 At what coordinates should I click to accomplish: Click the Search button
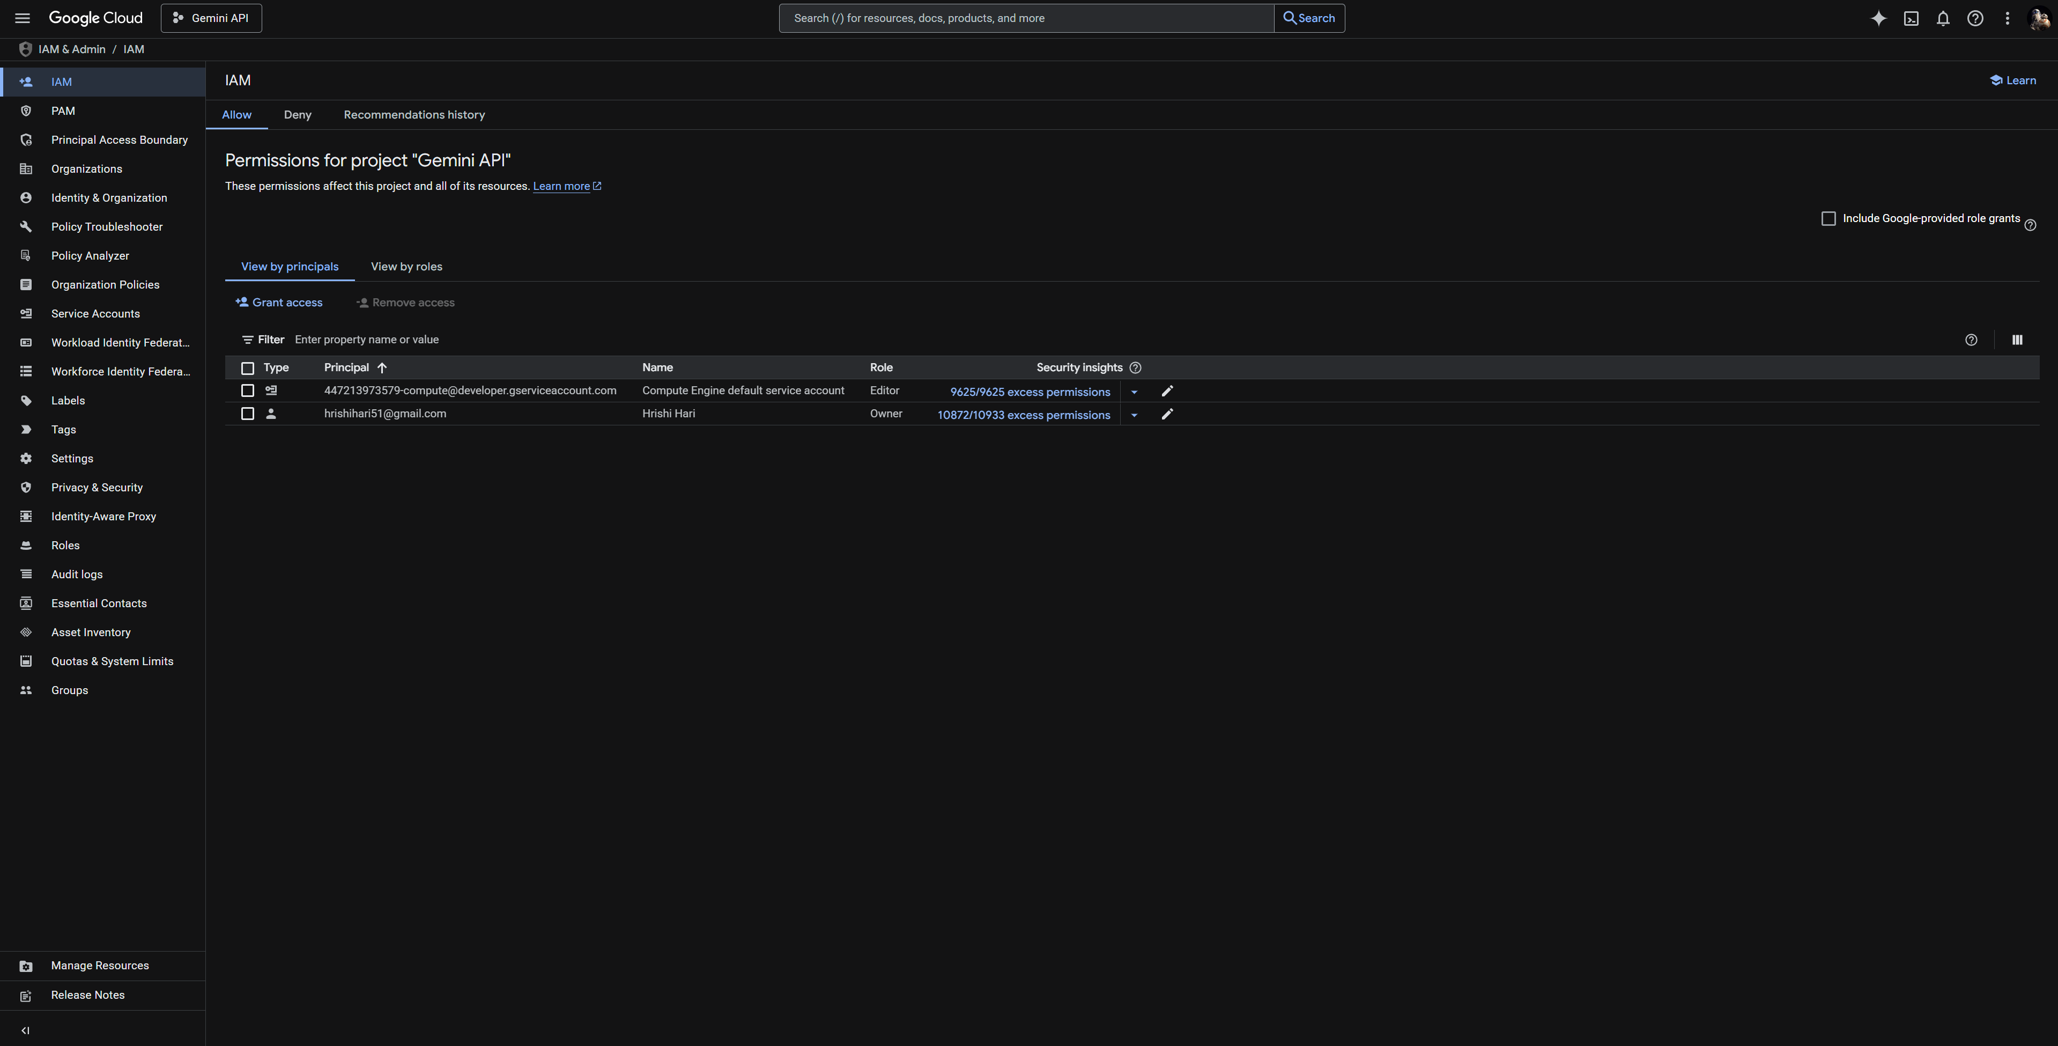[1308, 18]
